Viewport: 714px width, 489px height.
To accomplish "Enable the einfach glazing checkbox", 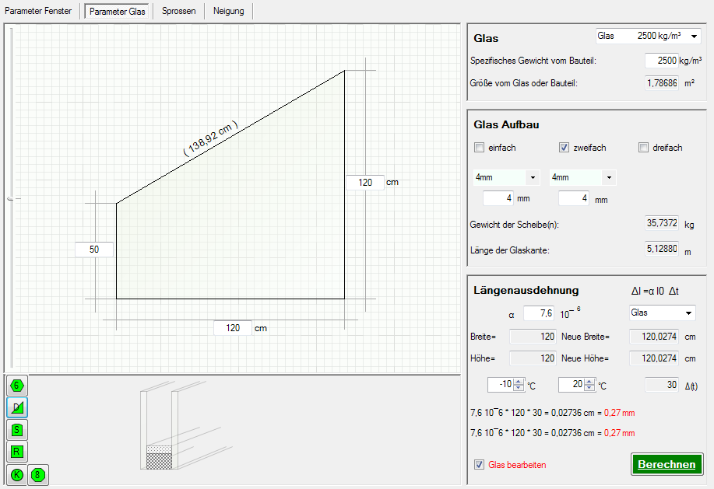I will point(479,148).
